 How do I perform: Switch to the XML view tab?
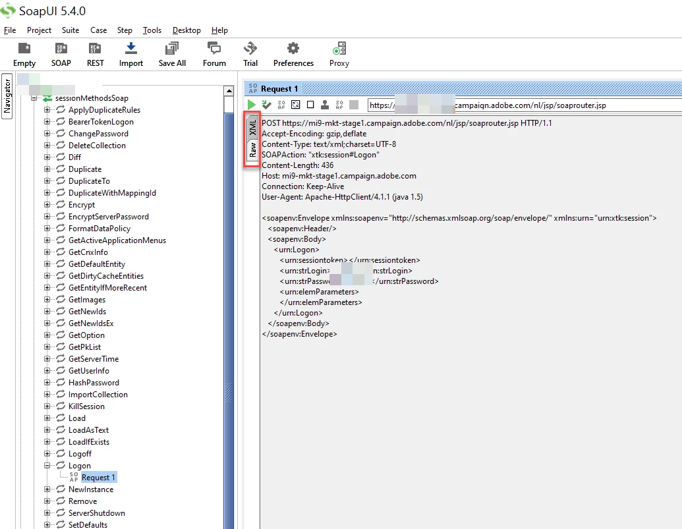pyautogui.click(x=253, y=127)
